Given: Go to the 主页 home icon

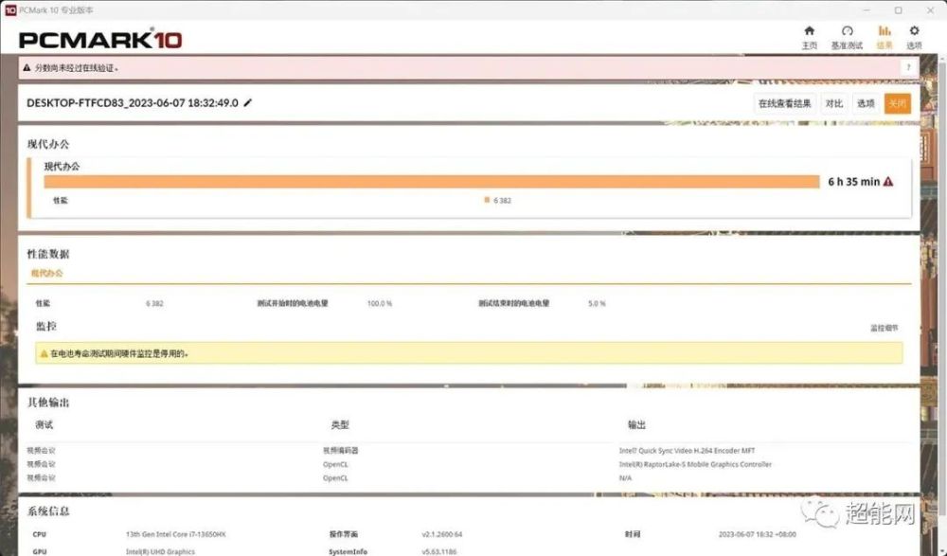Looking at the screenshot, I should (x=810, y=31).
